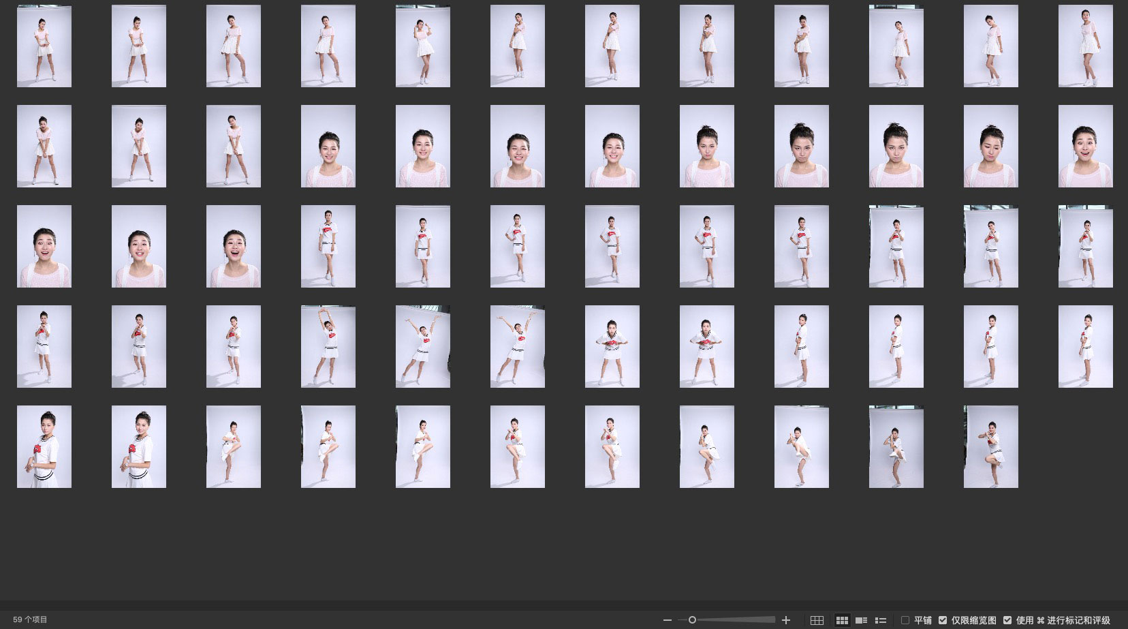
Task: Select the last thumbnail in the grid
Action: (991, 447)
